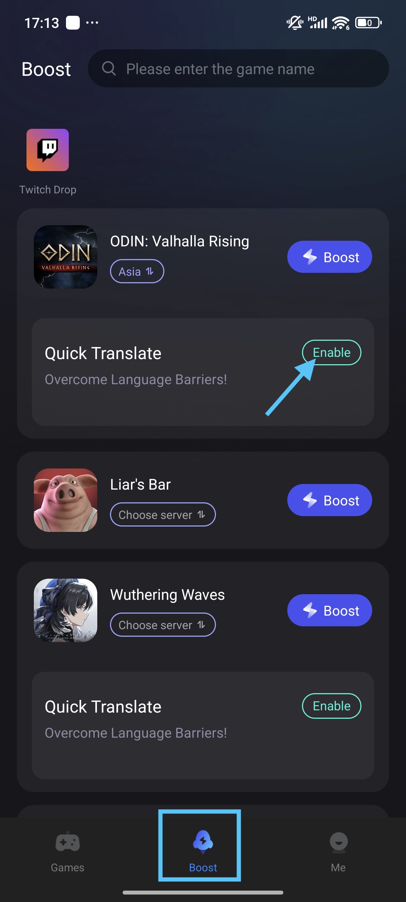This screenshot has width=406, height=902.
Task: Expand the Asia server selector for ODIN
Action: click(x=137, y=271)
